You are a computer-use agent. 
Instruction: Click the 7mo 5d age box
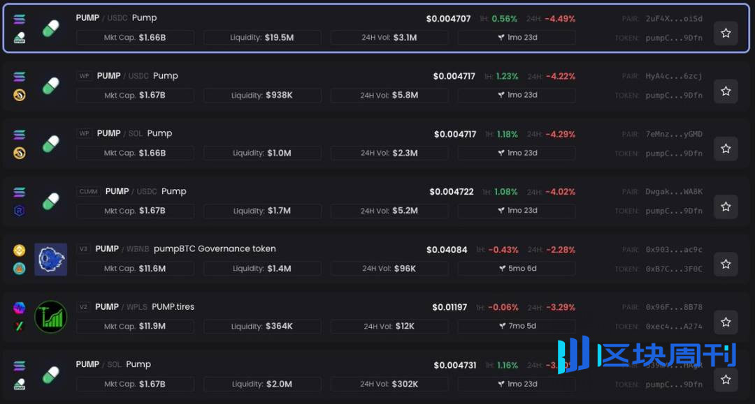pos(516,326)
